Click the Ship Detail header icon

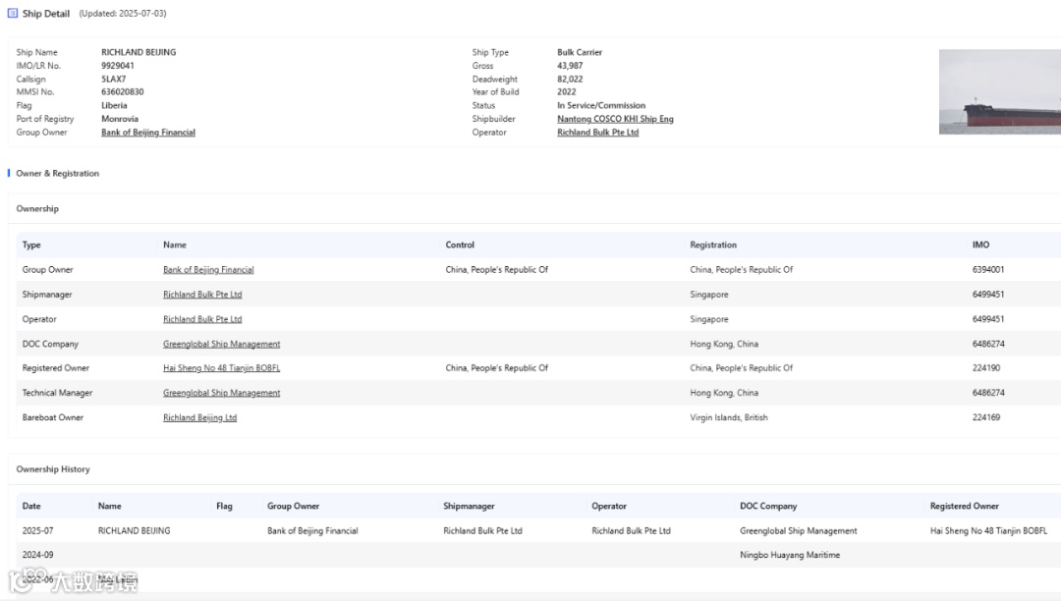[12, 13]
